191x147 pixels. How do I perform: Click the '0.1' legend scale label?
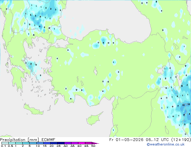tap(3, 146)
